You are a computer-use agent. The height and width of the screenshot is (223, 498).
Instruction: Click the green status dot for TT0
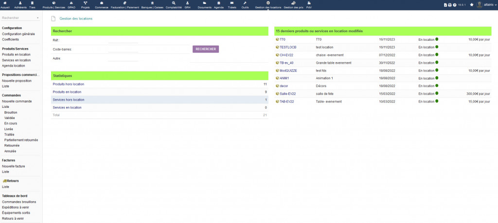tap(437, 39)
